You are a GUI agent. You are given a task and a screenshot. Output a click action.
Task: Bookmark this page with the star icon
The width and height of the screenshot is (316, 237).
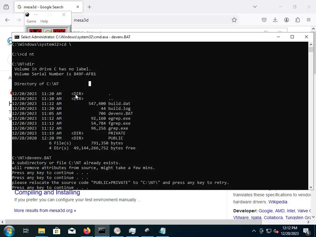click(234, 20)
